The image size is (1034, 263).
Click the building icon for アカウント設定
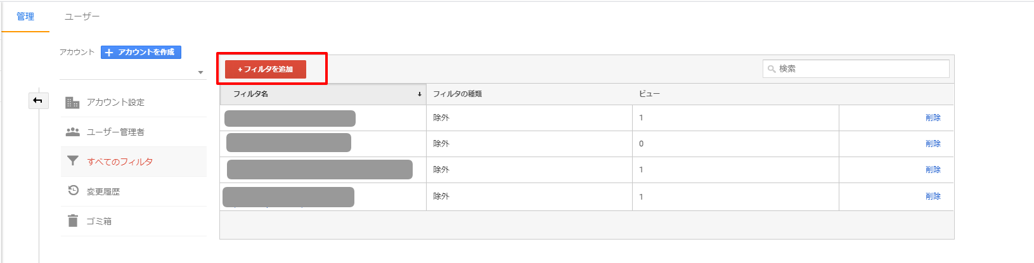coord(72,102)
